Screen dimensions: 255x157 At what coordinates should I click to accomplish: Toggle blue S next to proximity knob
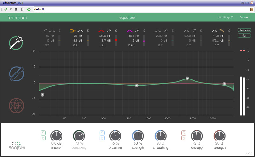pos(102,133)
